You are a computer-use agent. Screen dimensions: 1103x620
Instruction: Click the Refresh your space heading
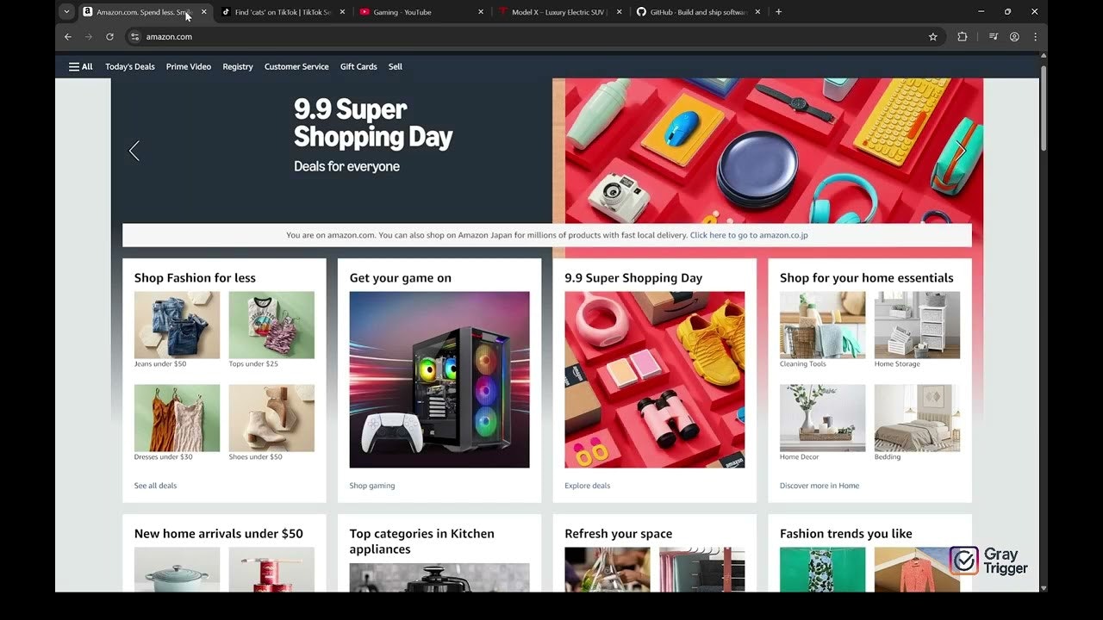(619, 534)
